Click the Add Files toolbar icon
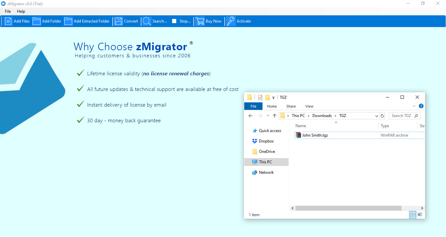Viewport: 446px width, 237px height. pos(8,21)
